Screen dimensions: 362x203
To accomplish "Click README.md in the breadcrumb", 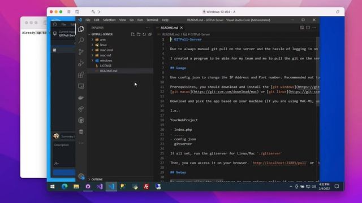I will click(171, 34).
